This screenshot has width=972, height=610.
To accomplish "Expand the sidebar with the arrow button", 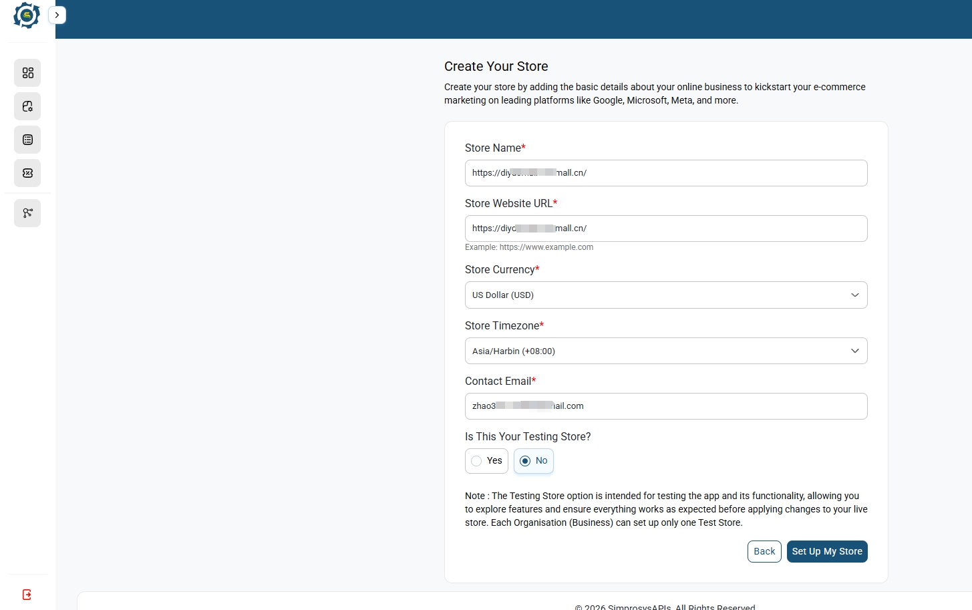I will click(57, 15).
